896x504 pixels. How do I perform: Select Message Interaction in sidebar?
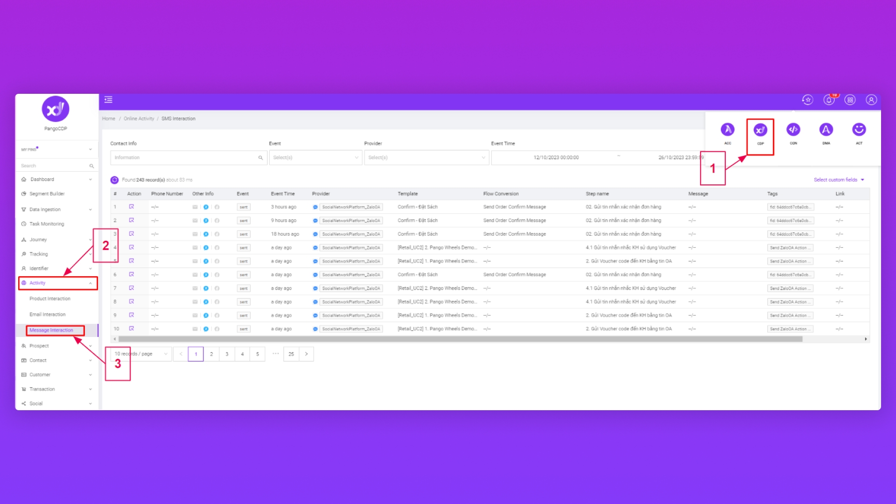point(51,330)
